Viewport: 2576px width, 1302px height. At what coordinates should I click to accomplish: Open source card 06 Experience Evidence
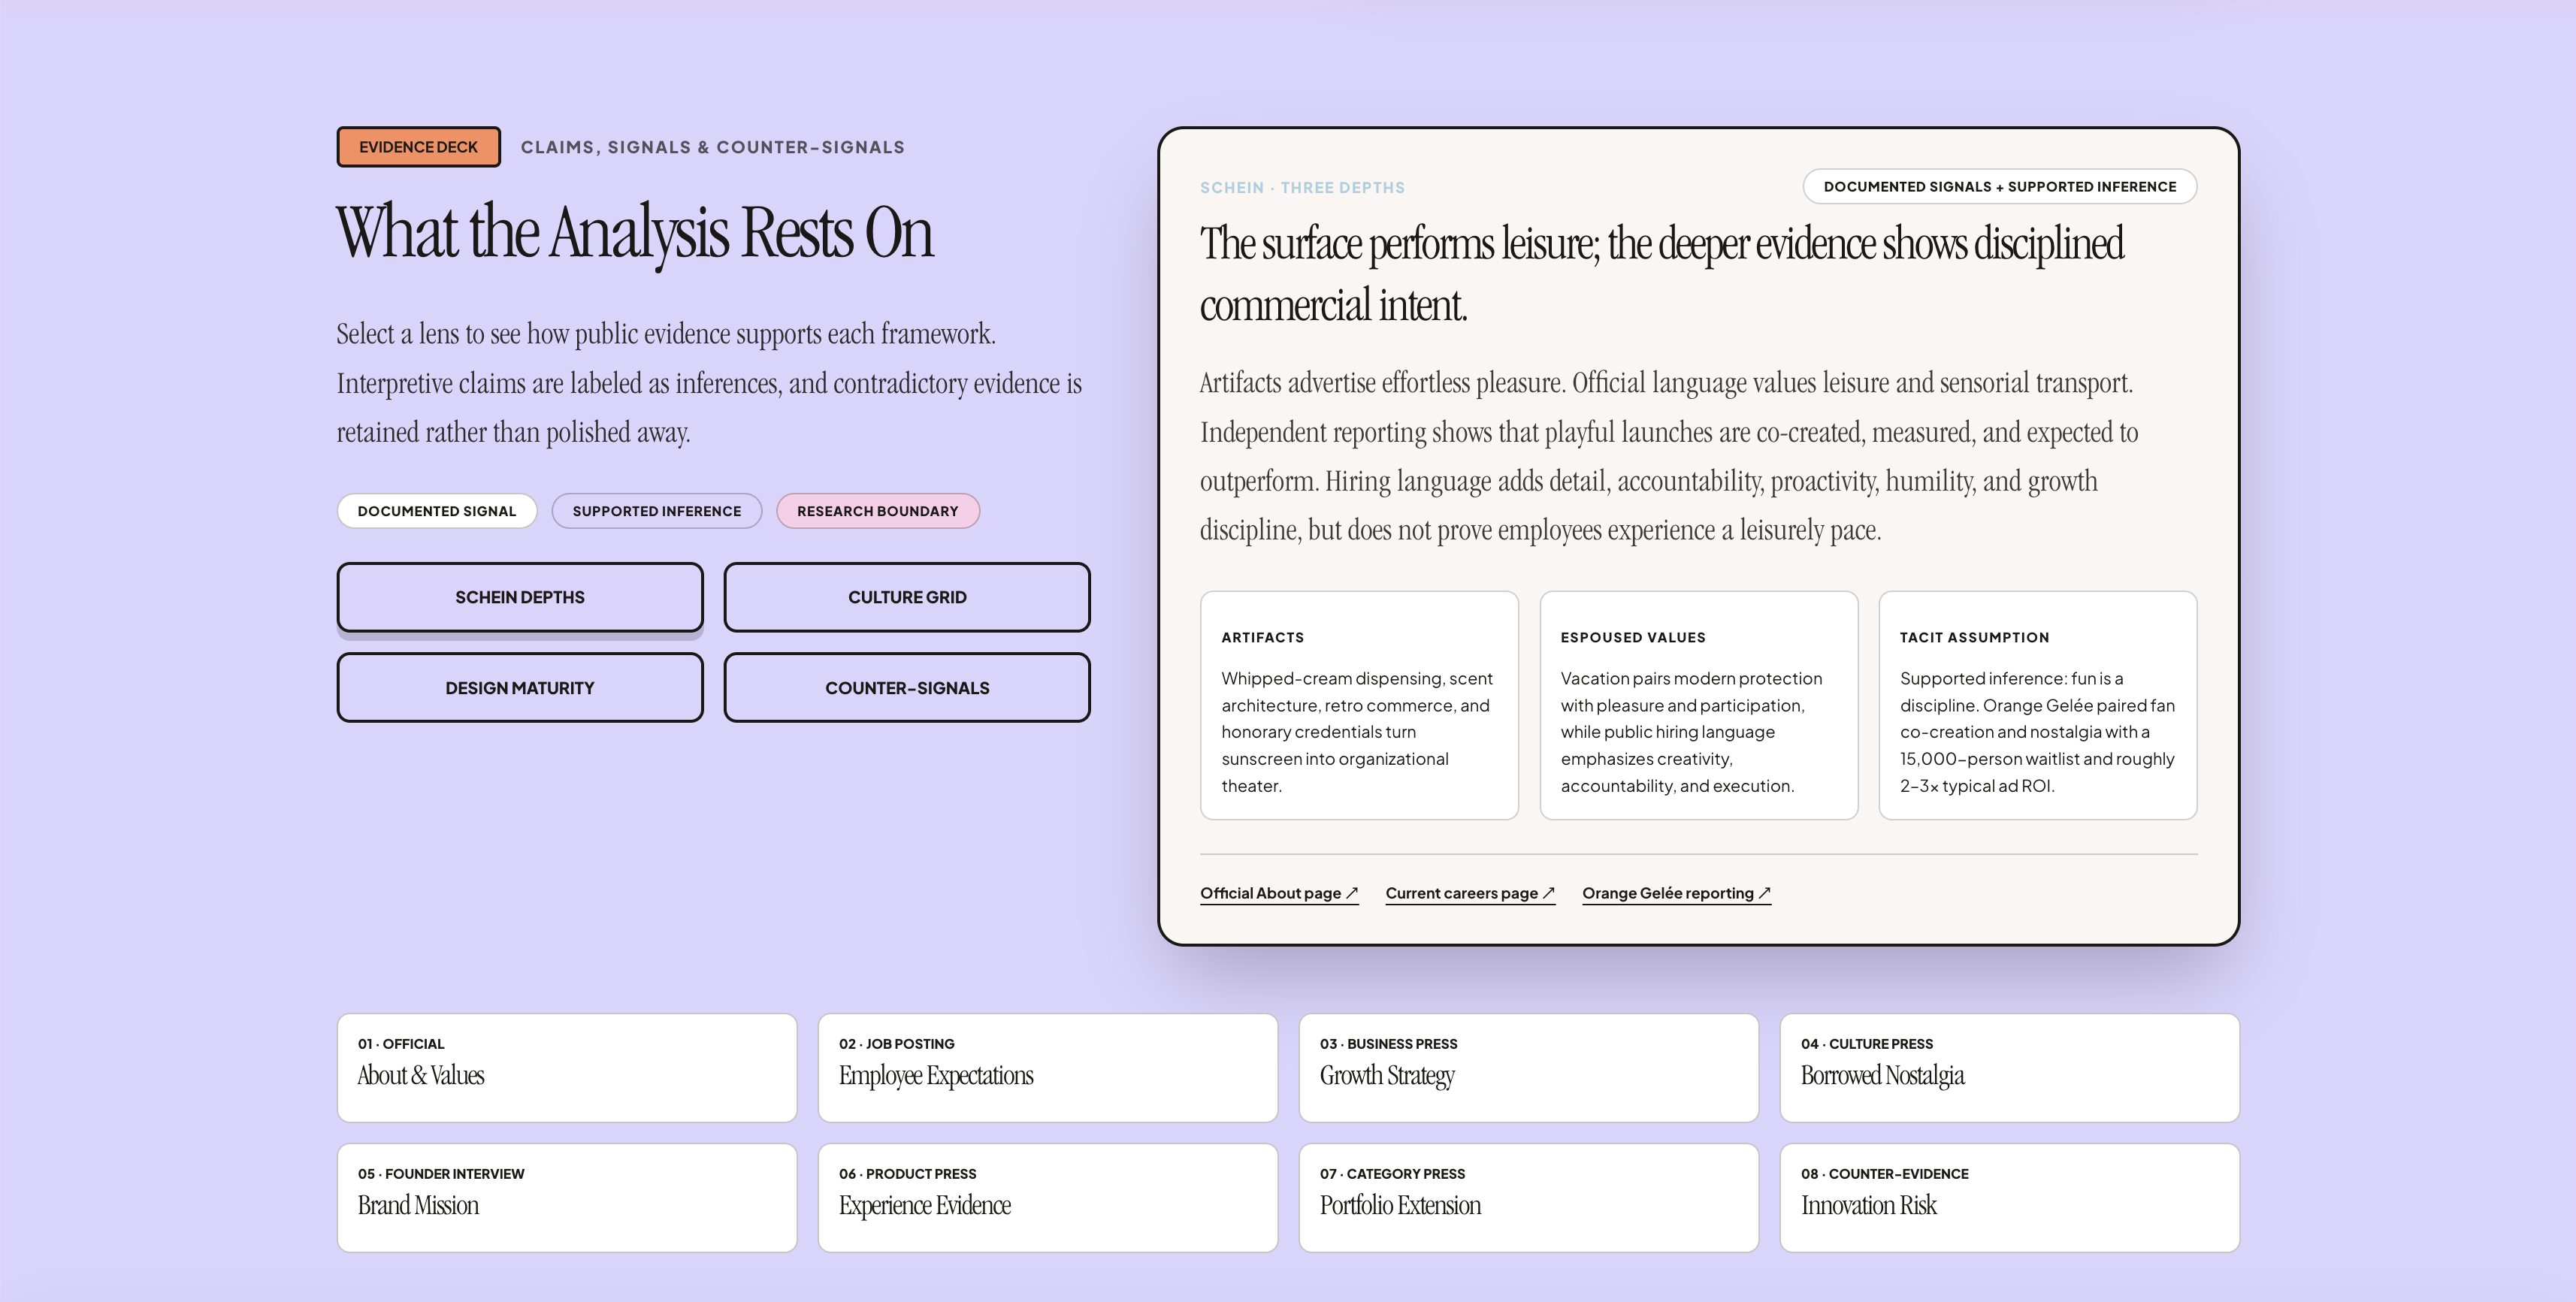(1048, 1198)
